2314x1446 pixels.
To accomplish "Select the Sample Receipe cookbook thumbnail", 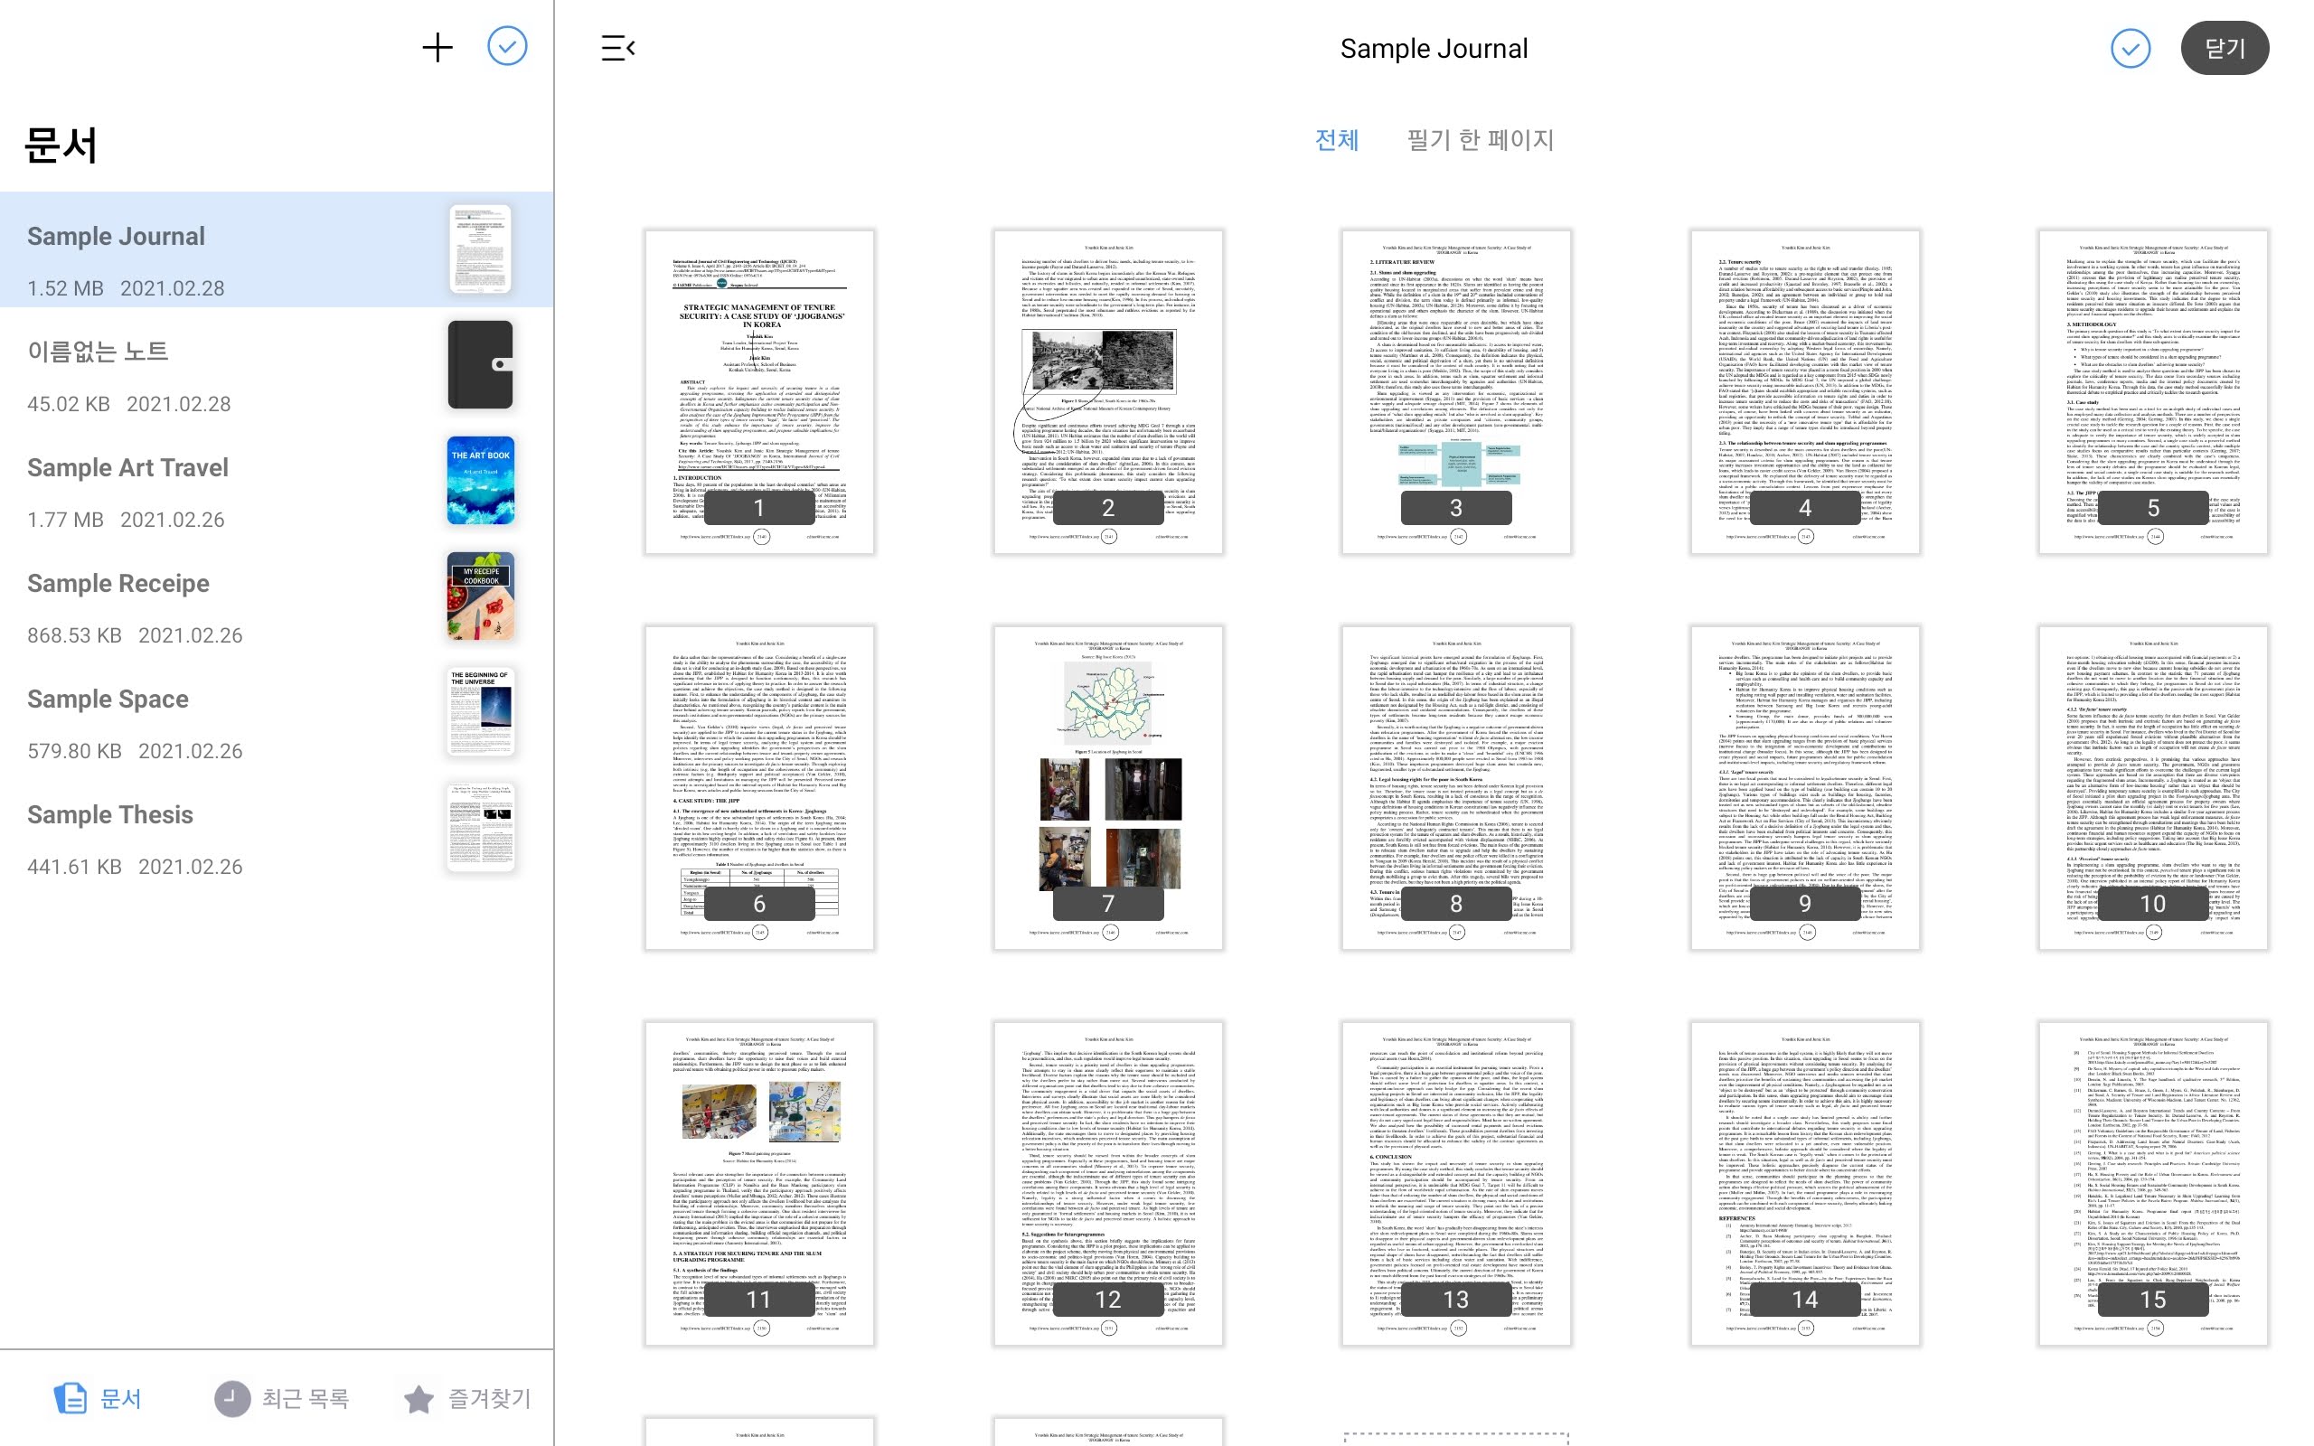I will [480, 596].
